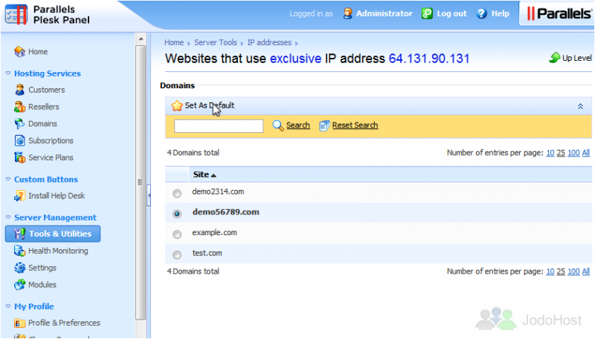
Task: Click the Search magnifier icon
Action: tap(278, 125)
